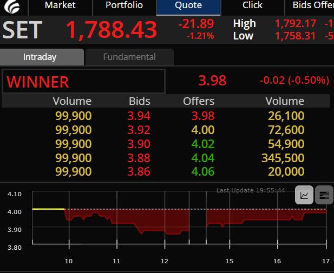Screen dimensions: 334x273
Task: Click the broker logo icon
Action: 12,6
